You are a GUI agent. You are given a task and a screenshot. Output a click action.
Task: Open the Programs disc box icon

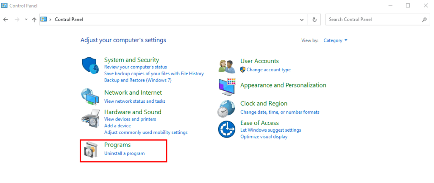[x=91, y=150]
